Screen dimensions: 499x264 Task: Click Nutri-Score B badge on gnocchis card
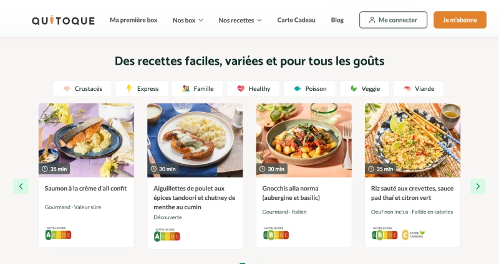tap(276, 233)
